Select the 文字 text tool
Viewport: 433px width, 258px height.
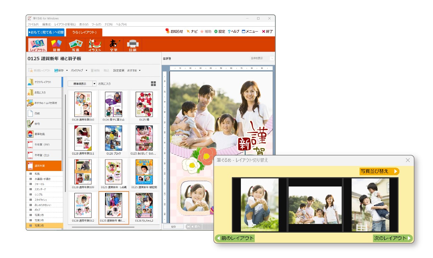[114, 45]
